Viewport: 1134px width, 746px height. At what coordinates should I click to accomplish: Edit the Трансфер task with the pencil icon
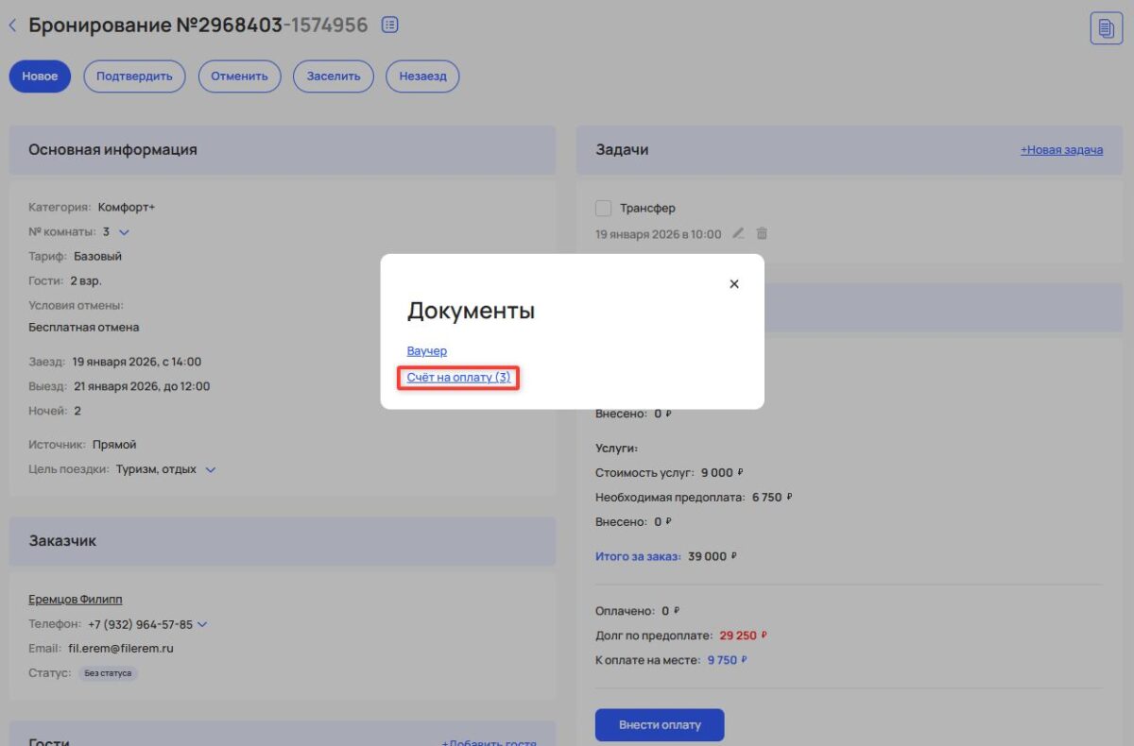[738, 233]
